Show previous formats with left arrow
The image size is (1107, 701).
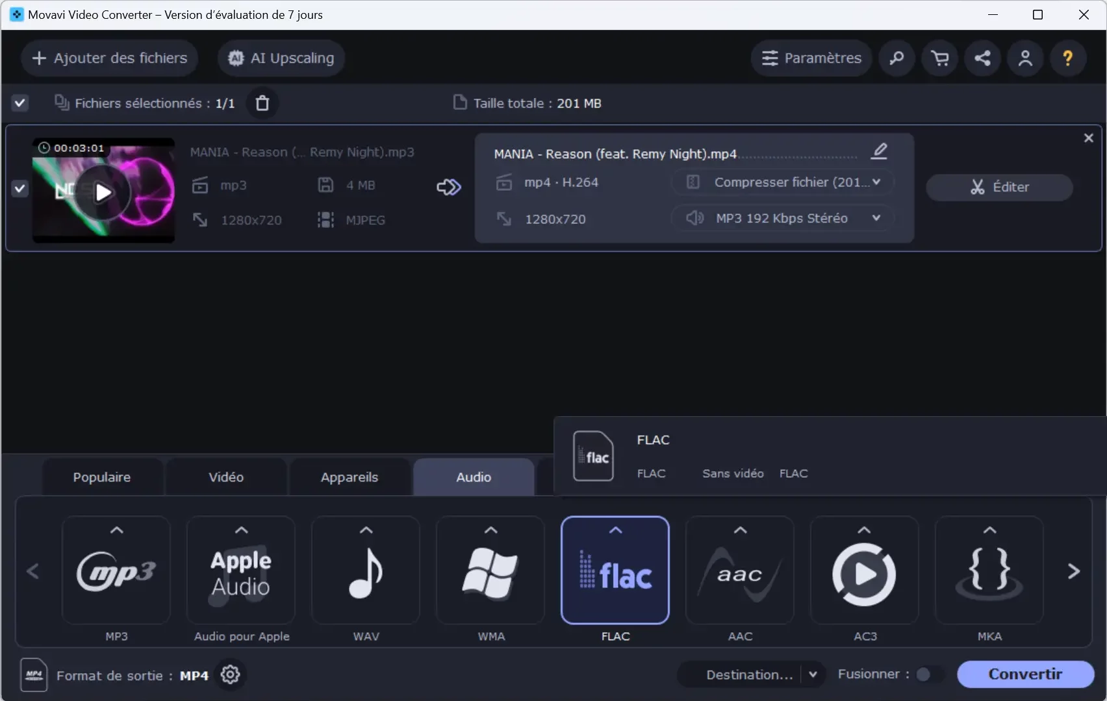[33, 571]
